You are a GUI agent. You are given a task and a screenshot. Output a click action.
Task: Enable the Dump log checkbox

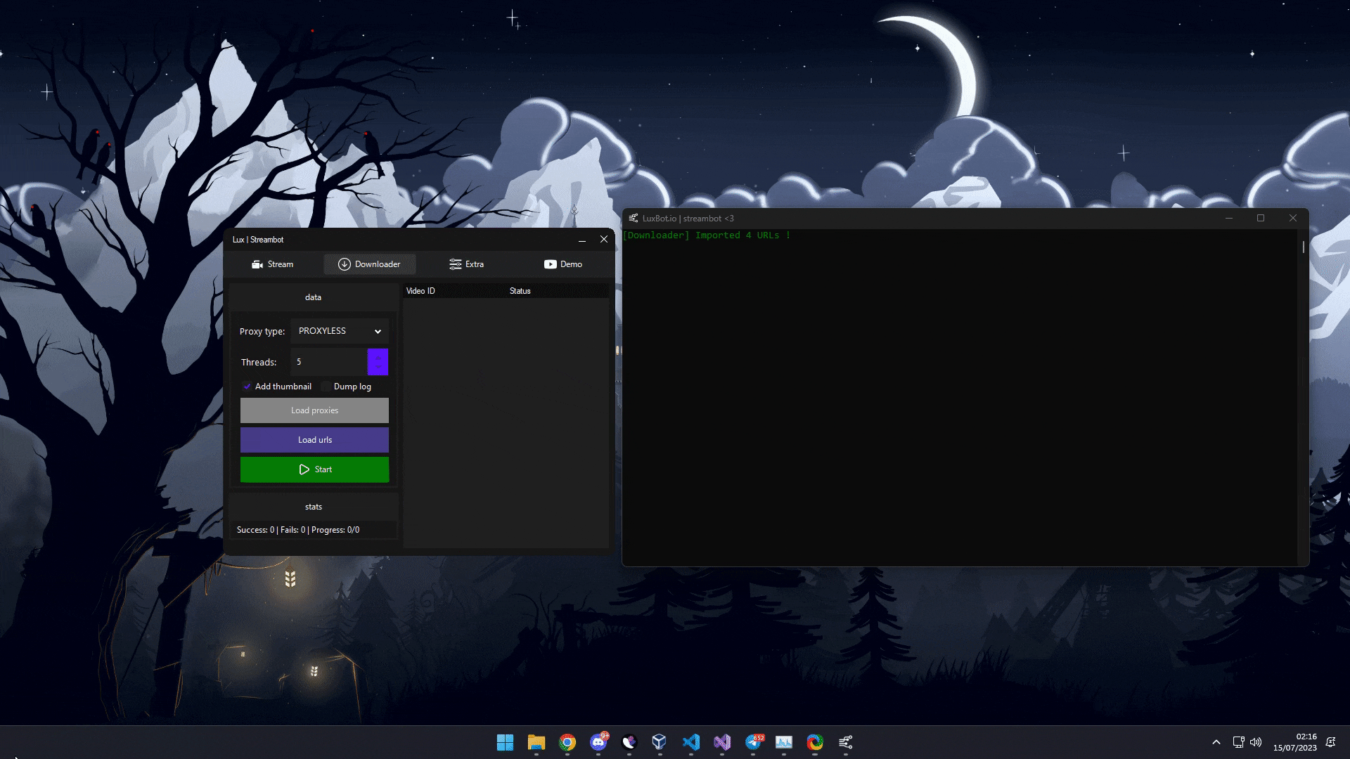(326, 387)
